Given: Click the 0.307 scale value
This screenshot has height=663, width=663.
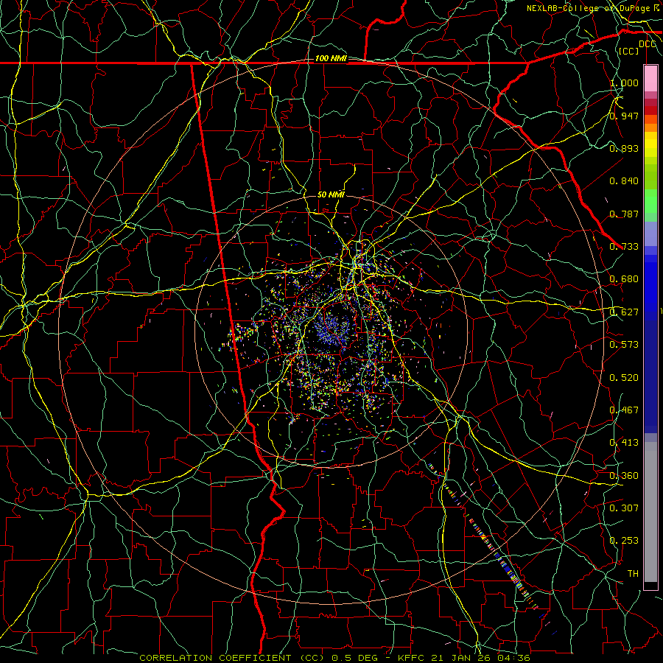Looking at the screenshot, I should (624, 508).
